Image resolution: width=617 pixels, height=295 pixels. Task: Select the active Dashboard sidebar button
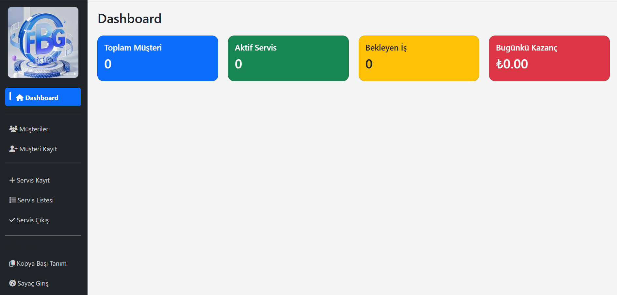pyautogui.click(x=43, y=97)
